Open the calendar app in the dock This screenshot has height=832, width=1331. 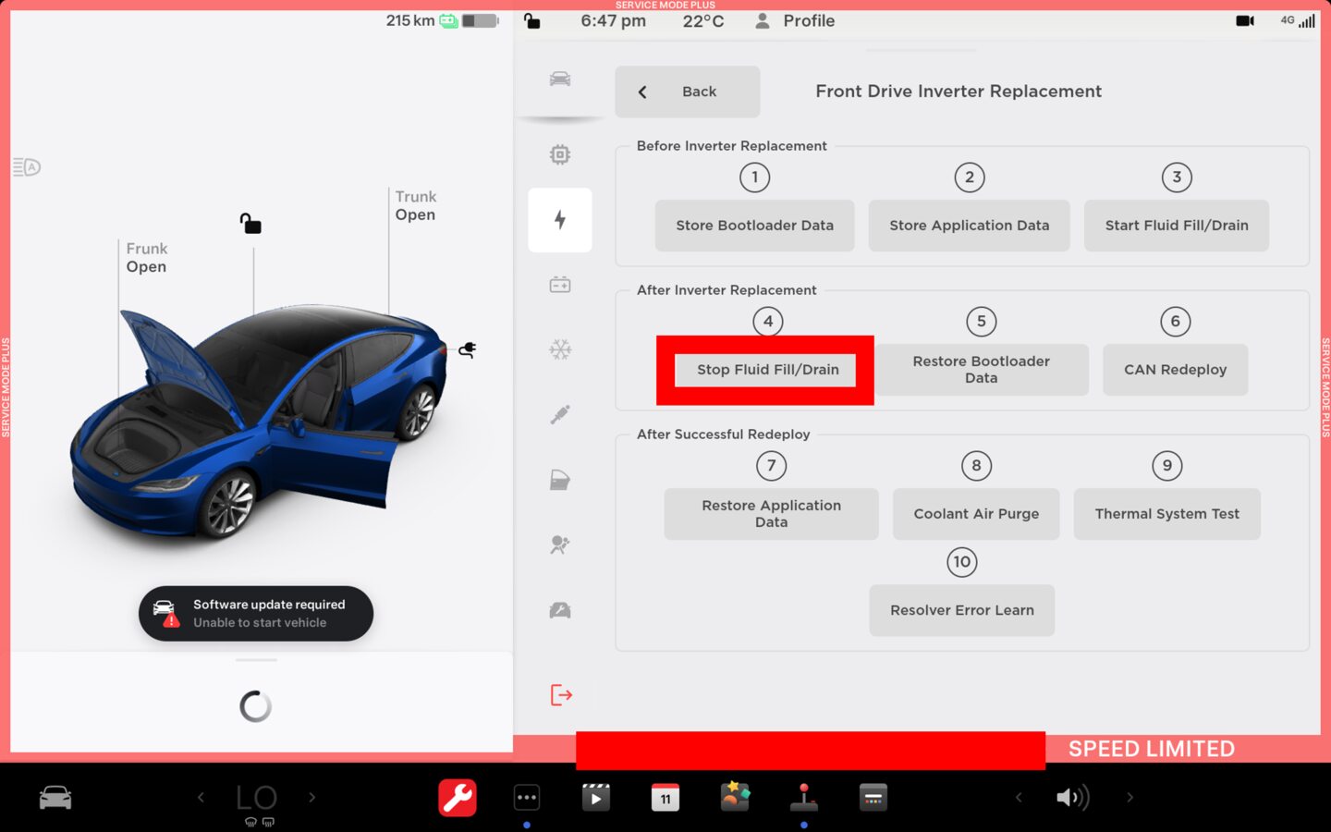point(665,797)
